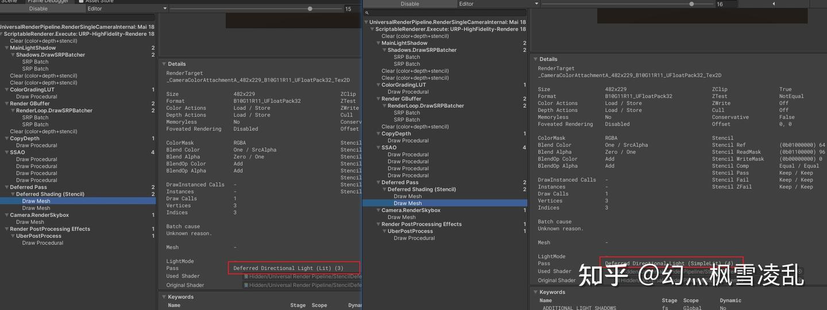Collapse the Details section in the right window
The height and width of the screenshot is (310, 827).
pyautogui.click(x=535, y=59)
